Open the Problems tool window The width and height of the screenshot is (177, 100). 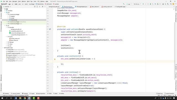pos(6,94)
